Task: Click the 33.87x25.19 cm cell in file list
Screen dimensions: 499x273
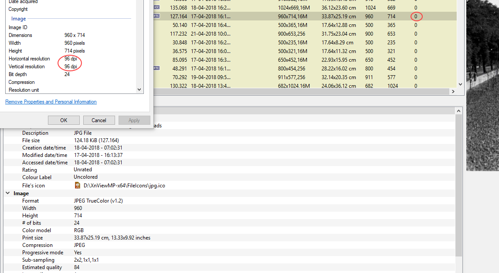Action: pos(339,16)
